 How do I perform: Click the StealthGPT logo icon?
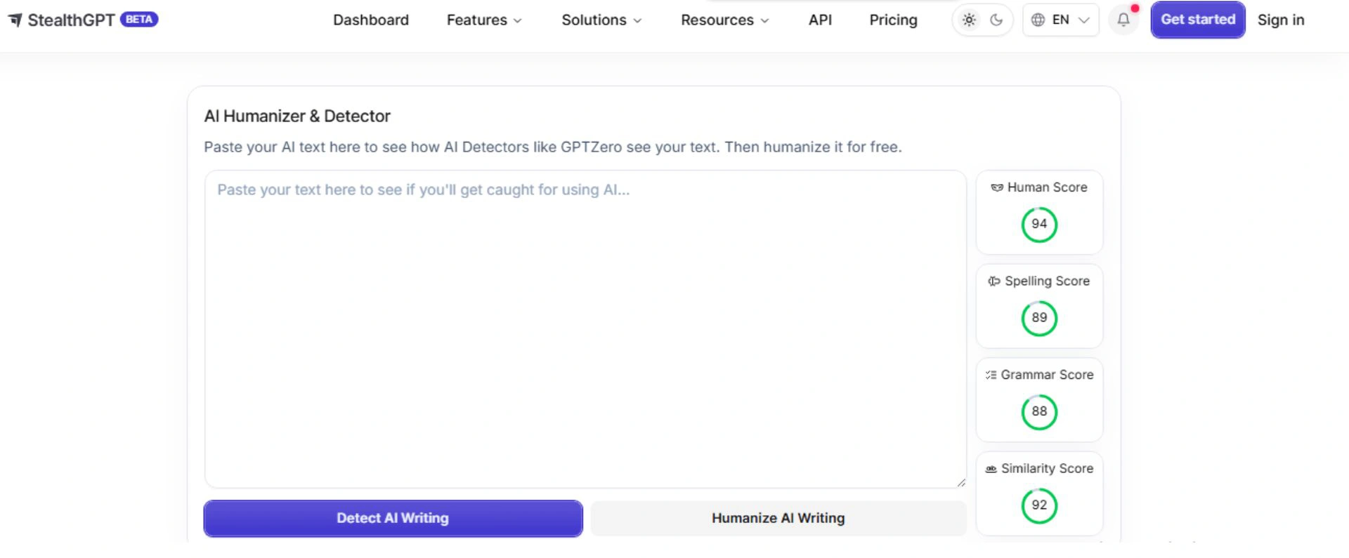tap(15, 20)
